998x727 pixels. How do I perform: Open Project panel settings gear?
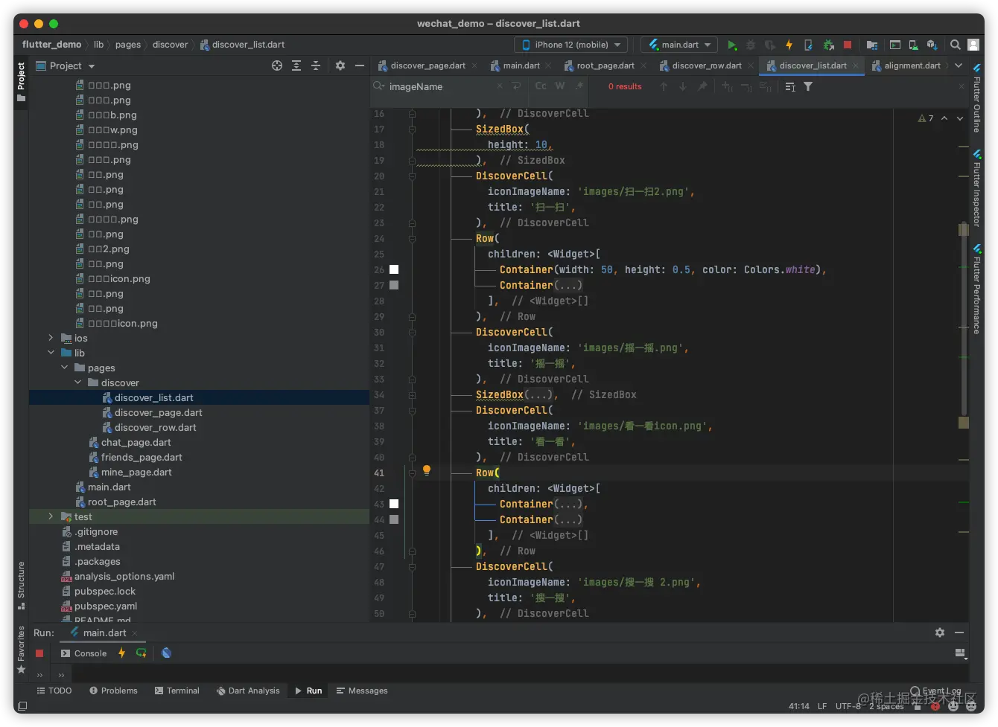pos(340,65)
